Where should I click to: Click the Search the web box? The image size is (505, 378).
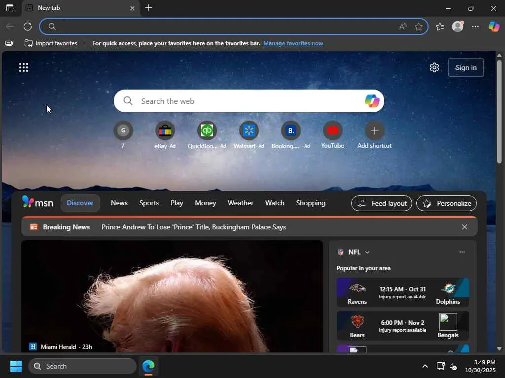[x=249, y=101]
